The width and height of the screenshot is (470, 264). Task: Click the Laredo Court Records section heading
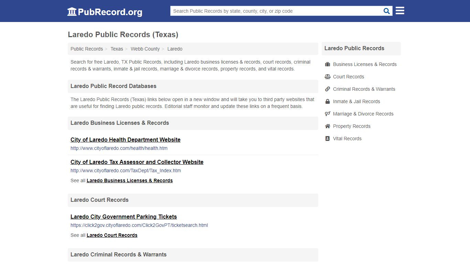99,200
